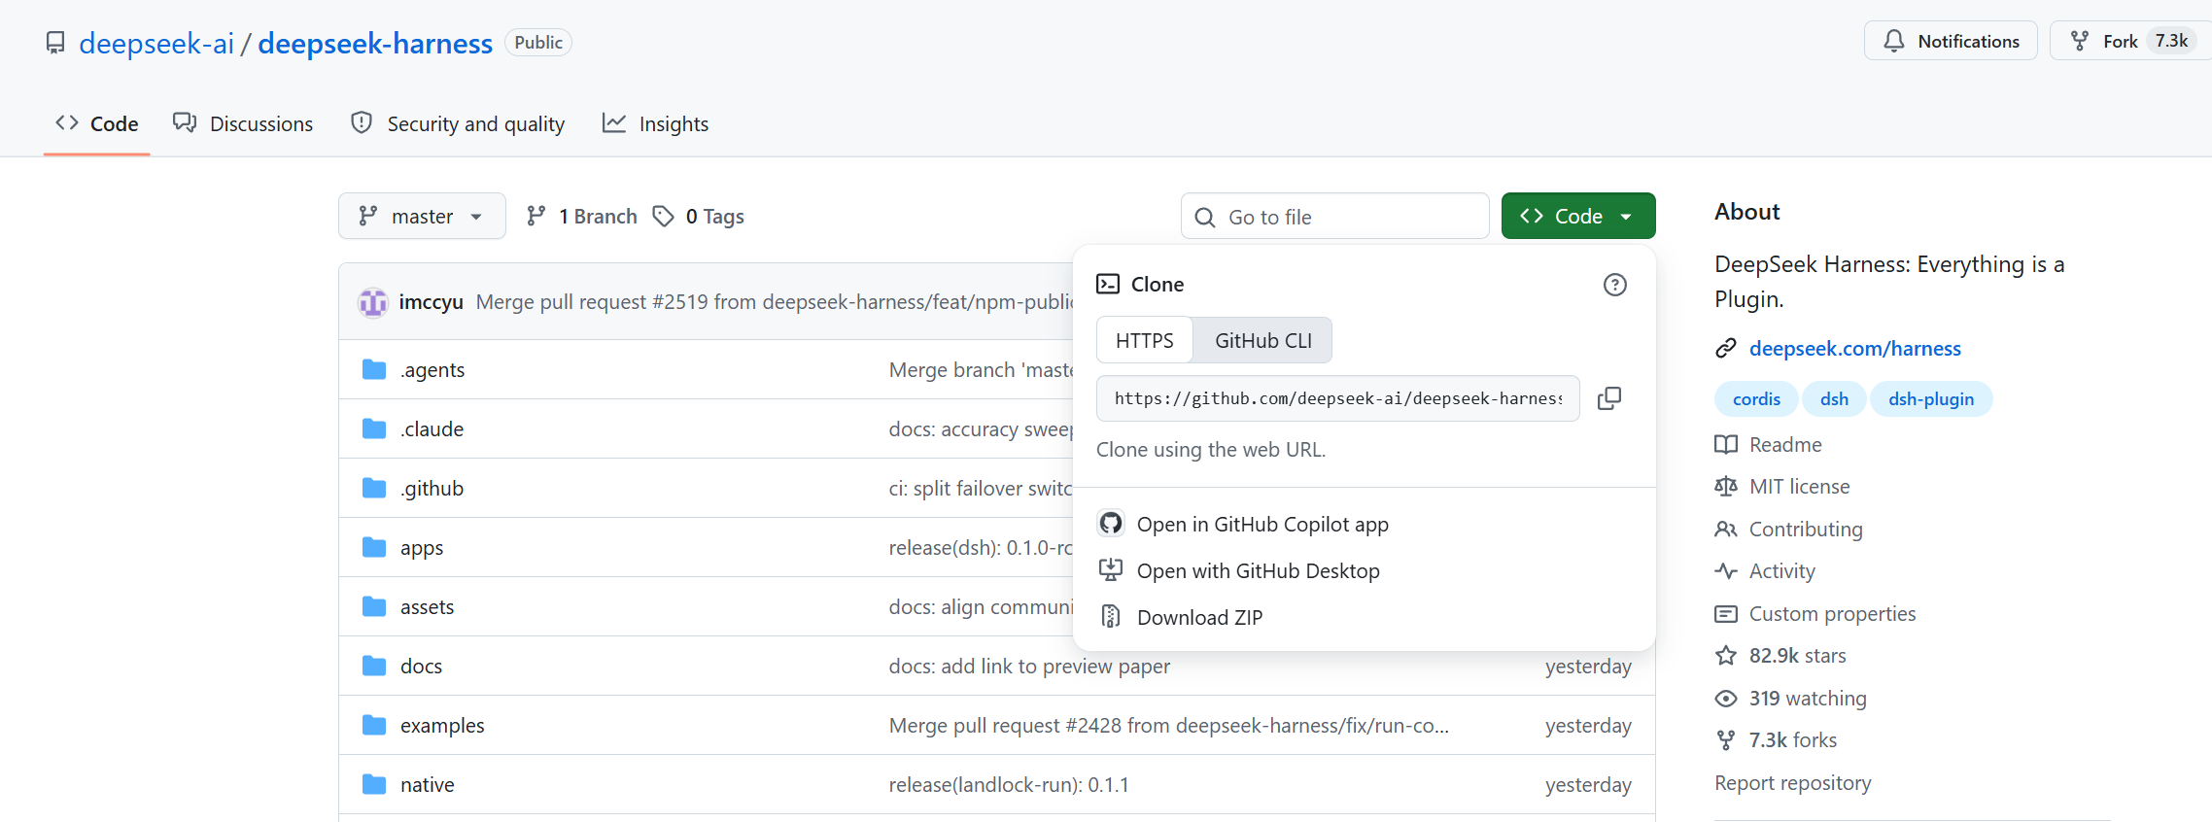Focus the Go to file search field
This screenshot has height=822, width=2212.
coord(1335,216)
